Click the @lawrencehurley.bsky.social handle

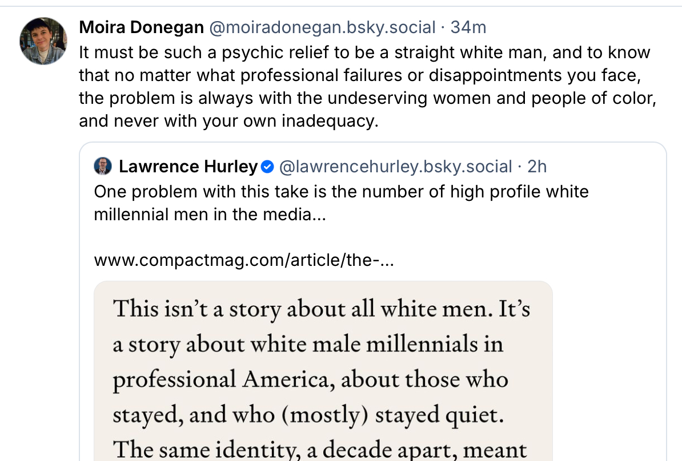click(395, 167)
